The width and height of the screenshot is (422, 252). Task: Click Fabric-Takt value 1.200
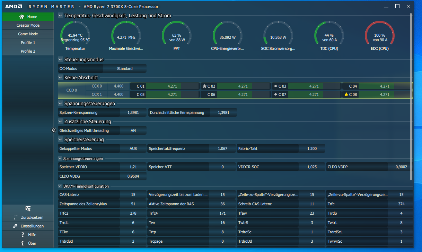click(x=312, y=148)
